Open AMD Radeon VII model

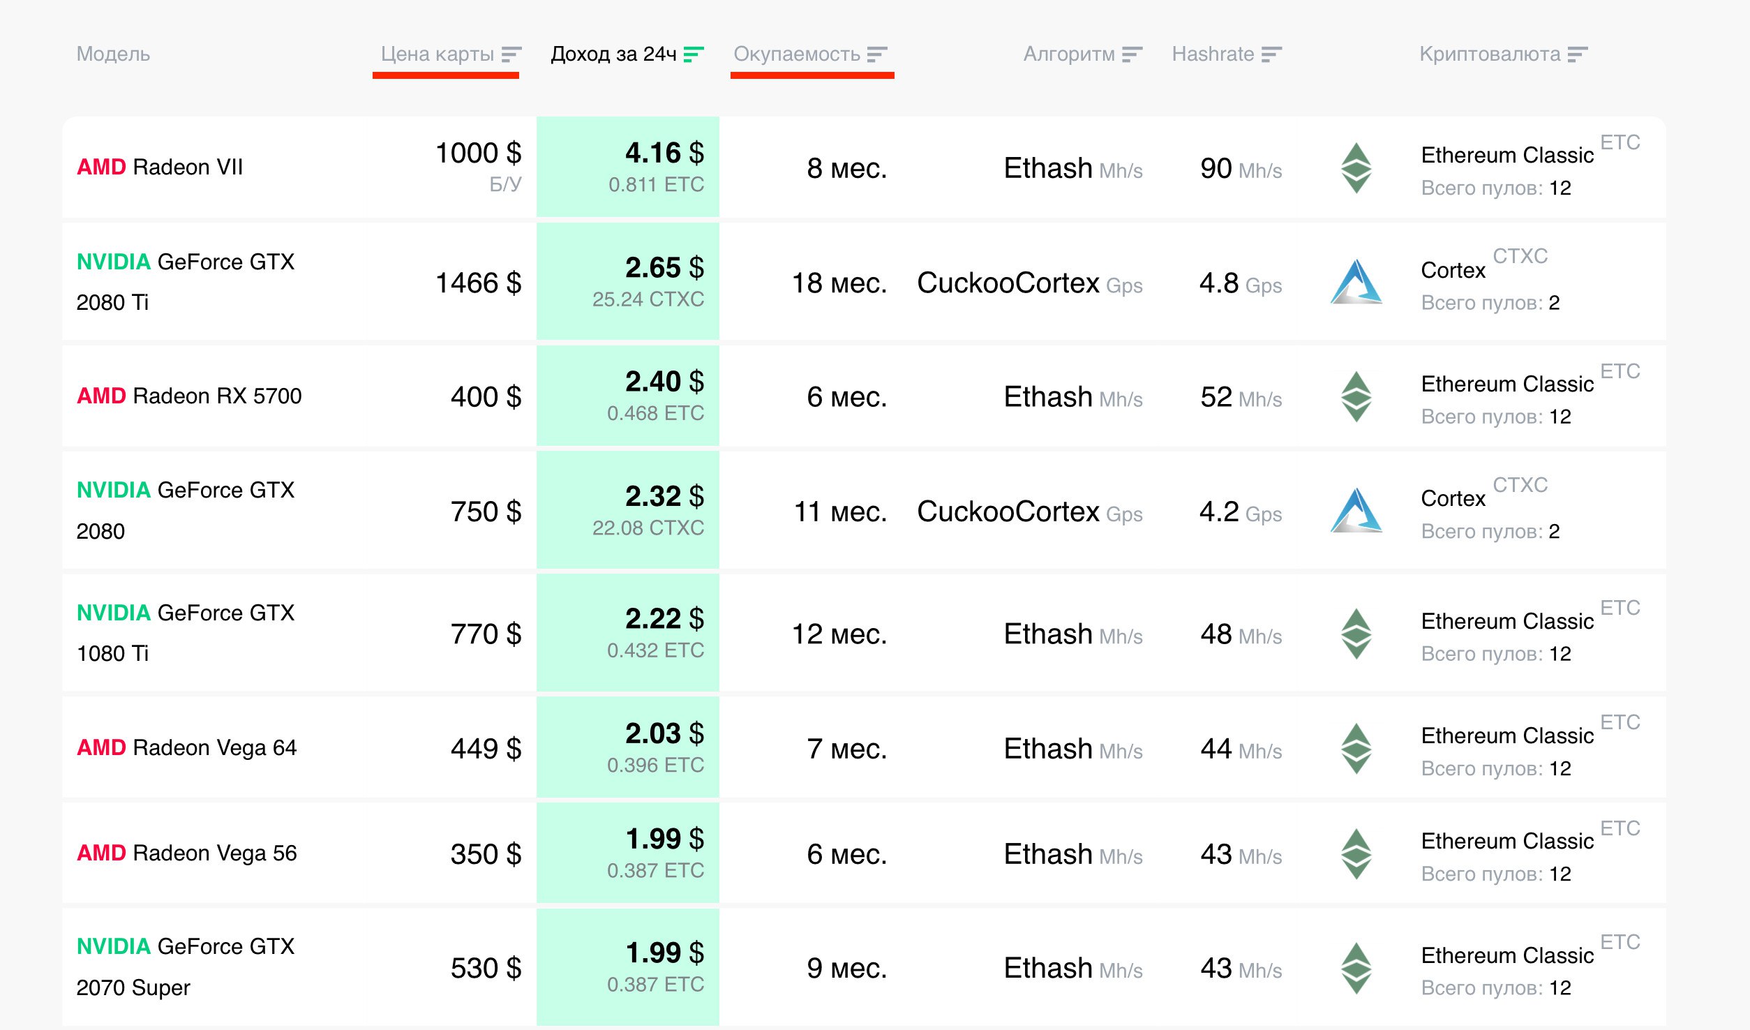tap(160, 167)
